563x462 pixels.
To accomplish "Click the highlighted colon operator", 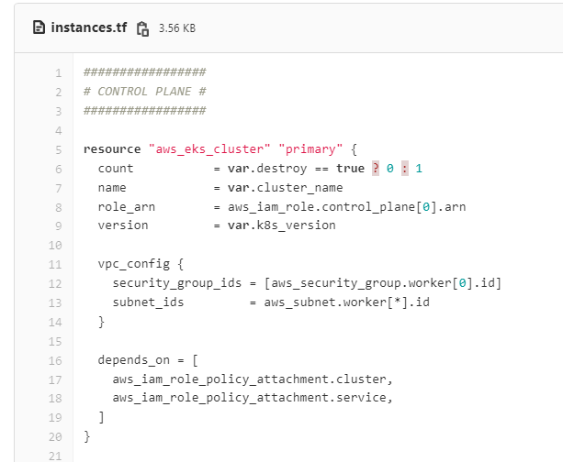I will point(404,169).
